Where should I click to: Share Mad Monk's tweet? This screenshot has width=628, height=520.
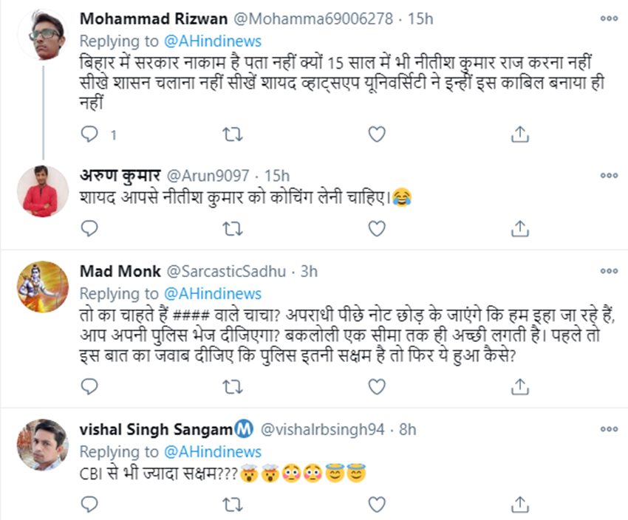click(x=520, y=386)
